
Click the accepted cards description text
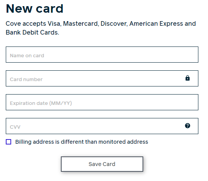(x=101, y=28)
